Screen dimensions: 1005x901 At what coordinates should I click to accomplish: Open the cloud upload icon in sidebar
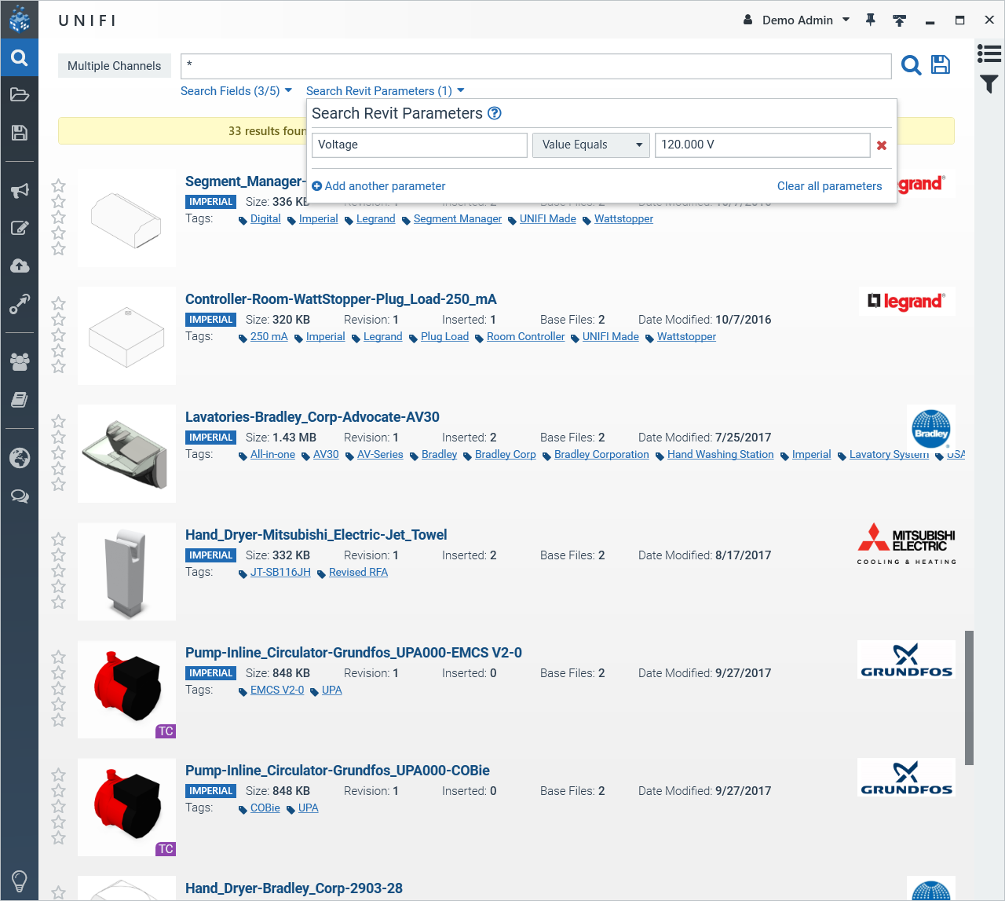(x=19, y=266)
